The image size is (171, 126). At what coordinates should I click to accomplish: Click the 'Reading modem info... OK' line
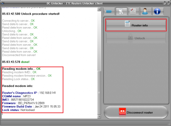[21, 69]
